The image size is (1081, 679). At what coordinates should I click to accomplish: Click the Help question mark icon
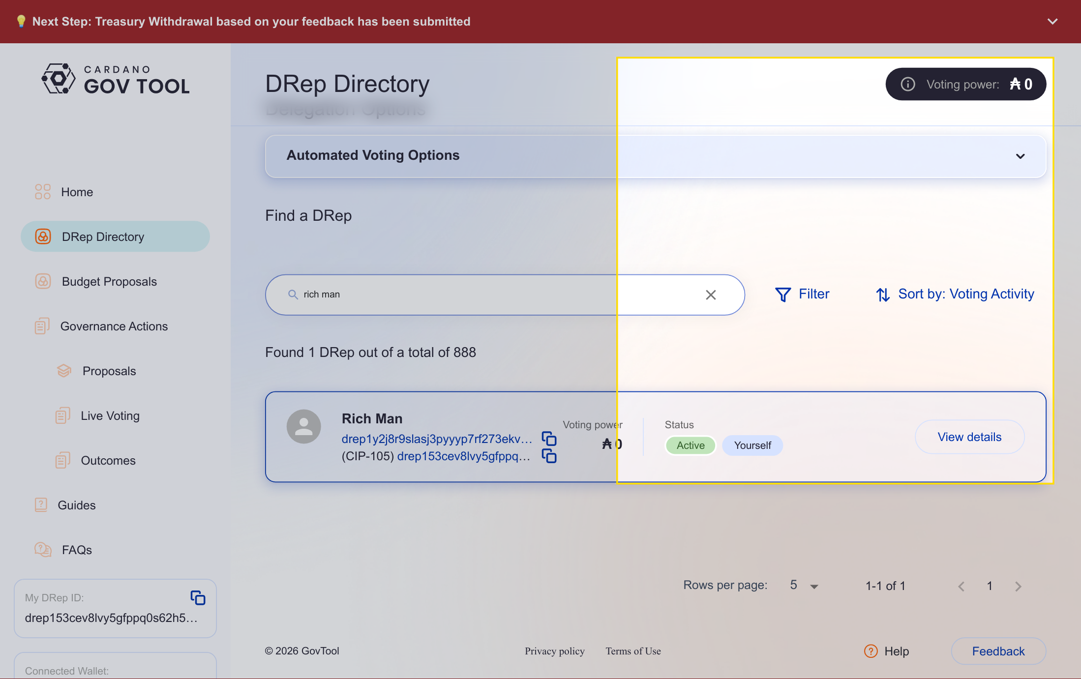871,651
